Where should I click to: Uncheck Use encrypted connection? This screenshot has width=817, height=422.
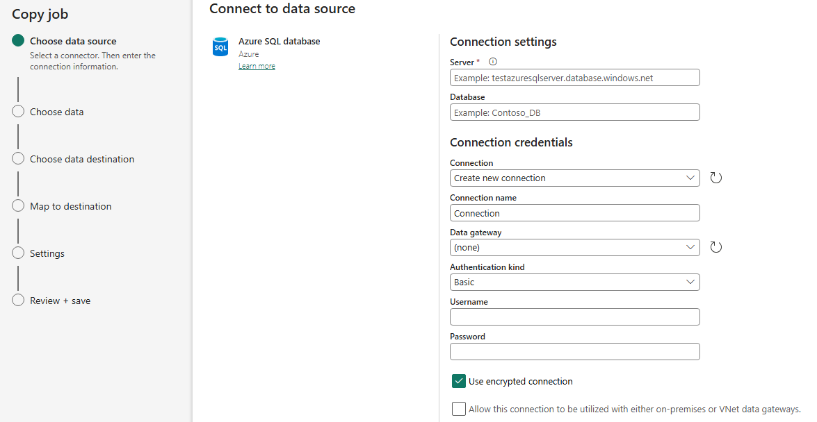[x=458, y=381]
